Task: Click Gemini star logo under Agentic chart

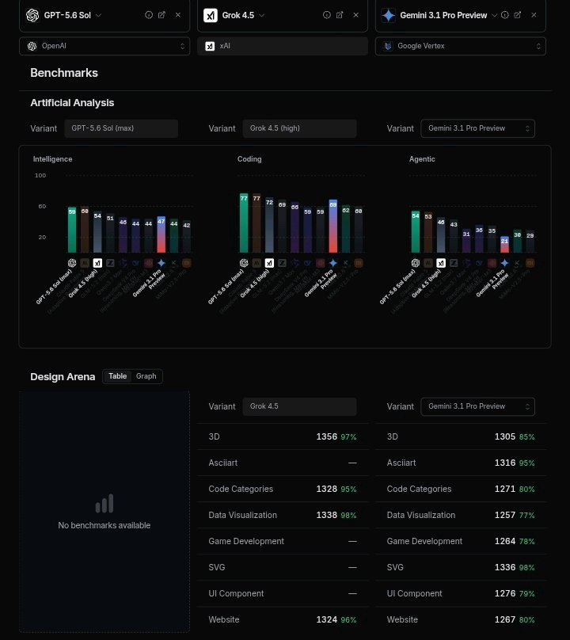Action: click(505, 263)
